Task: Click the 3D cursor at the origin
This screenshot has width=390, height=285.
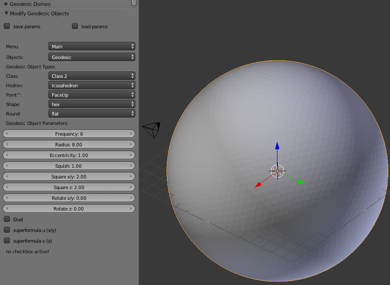Action: click(x=277, y=171)
